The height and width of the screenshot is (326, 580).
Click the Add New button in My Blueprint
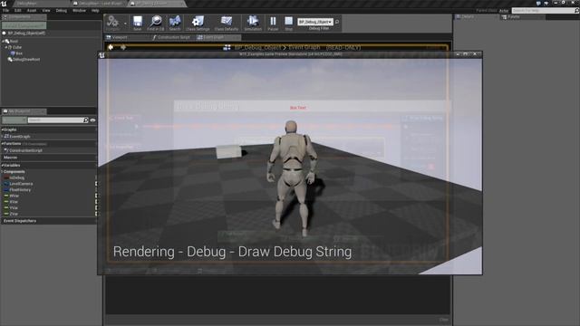pos(14,120)
